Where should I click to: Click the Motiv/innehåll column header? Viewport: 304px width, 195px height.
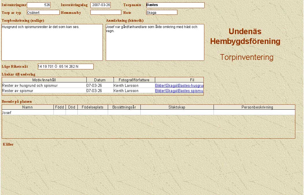(x=44, y=80)
